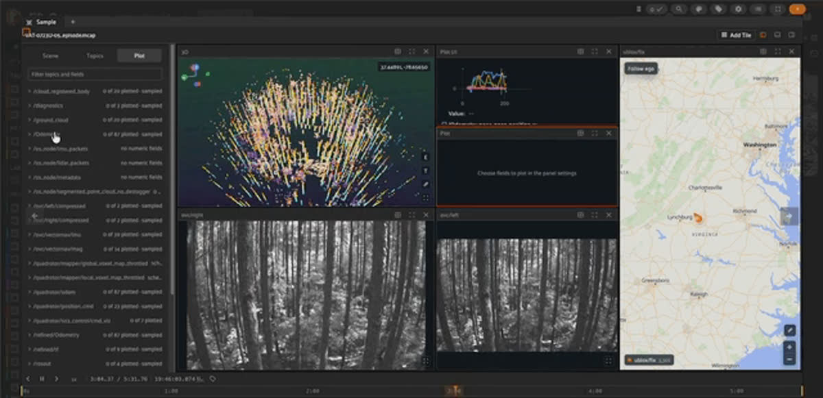The image size is (823, 398).
Task: Toggle the Follow ego map button
Action: [x=641, y=69]
